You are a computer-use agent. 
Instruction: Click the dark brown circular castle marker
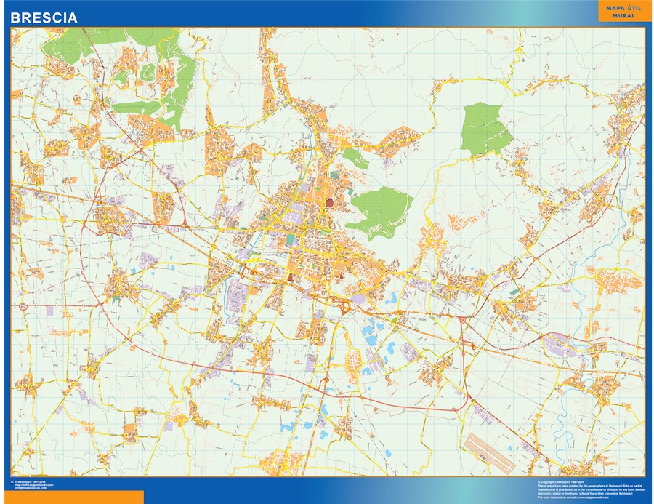click(331, 204)
